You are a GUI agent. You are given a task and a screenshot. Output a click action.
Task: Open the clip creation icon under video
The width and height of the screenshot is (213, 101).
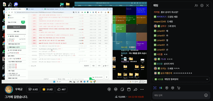click(129, 89)
